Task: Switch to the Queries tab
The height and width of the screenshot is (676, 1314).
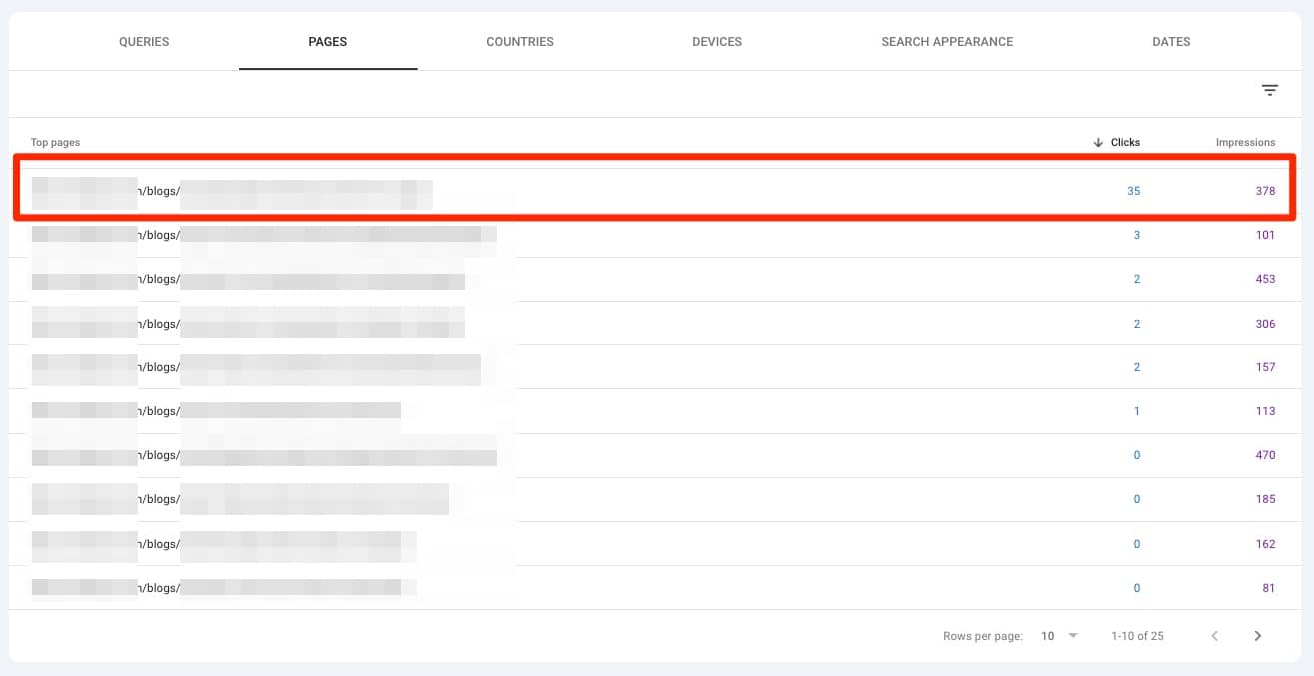Action: tap(144, 42)
